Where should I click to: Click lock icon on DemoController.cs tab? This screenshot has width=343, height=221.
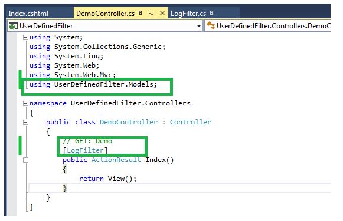click(x=141, y=12)
